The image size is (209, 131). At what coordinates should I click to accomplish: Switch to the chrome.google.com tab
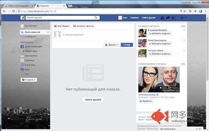[x=19, y=6]
